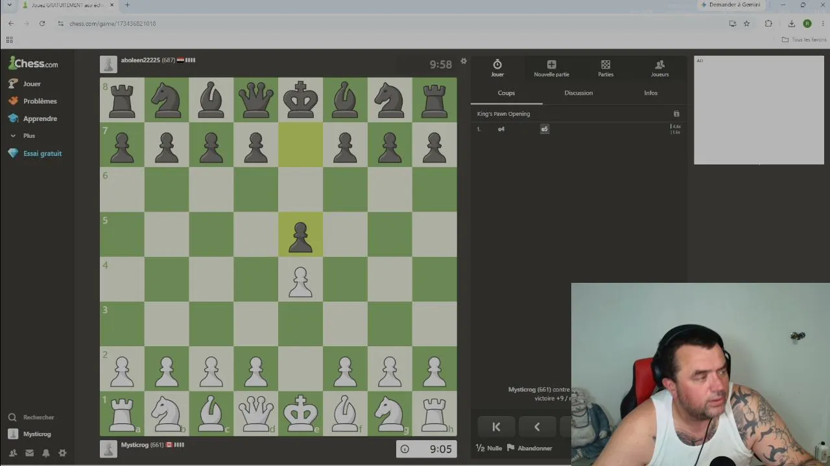Open the browser profile avatar

(807, 23)
